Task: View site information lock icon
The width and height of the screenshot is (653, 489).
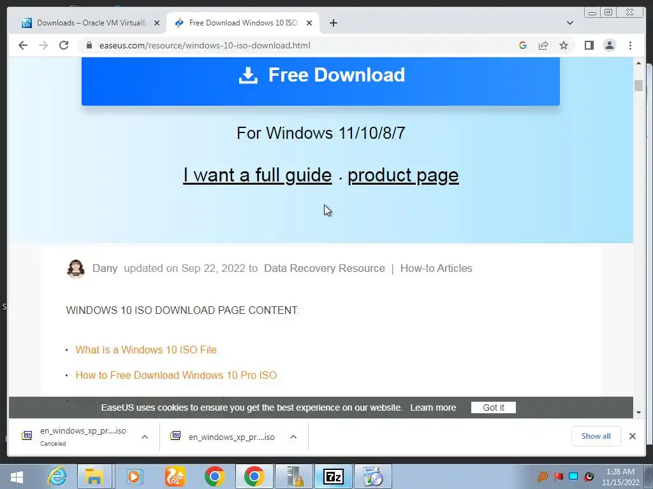Action: pyautogui.click(x=89, y=45)
